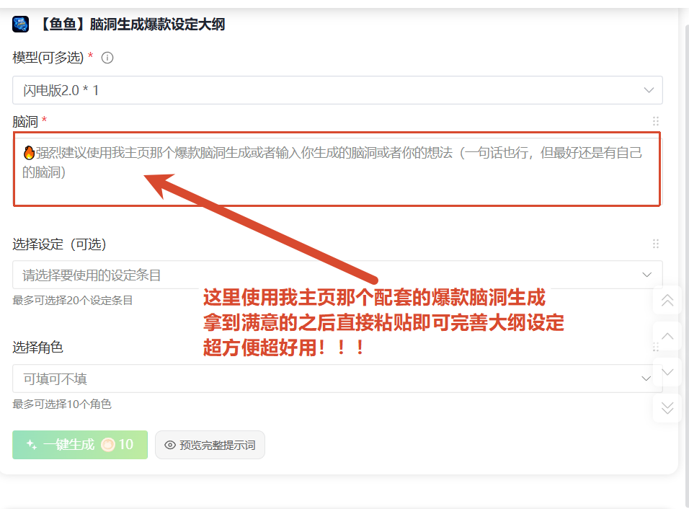
Task: Click the 一键生成 button
Action: [80, 445]
